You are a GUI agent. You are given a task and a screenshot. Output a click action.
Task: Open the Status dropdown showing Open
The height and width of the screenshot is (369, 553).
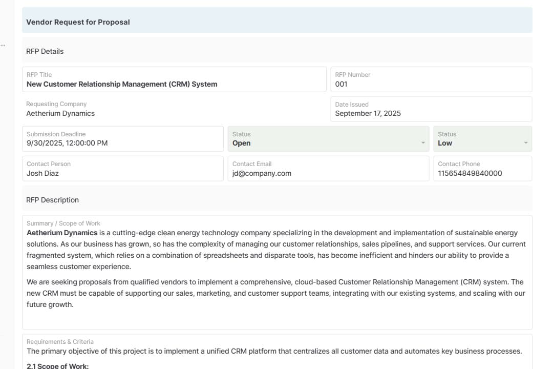[x=328, y=139]
